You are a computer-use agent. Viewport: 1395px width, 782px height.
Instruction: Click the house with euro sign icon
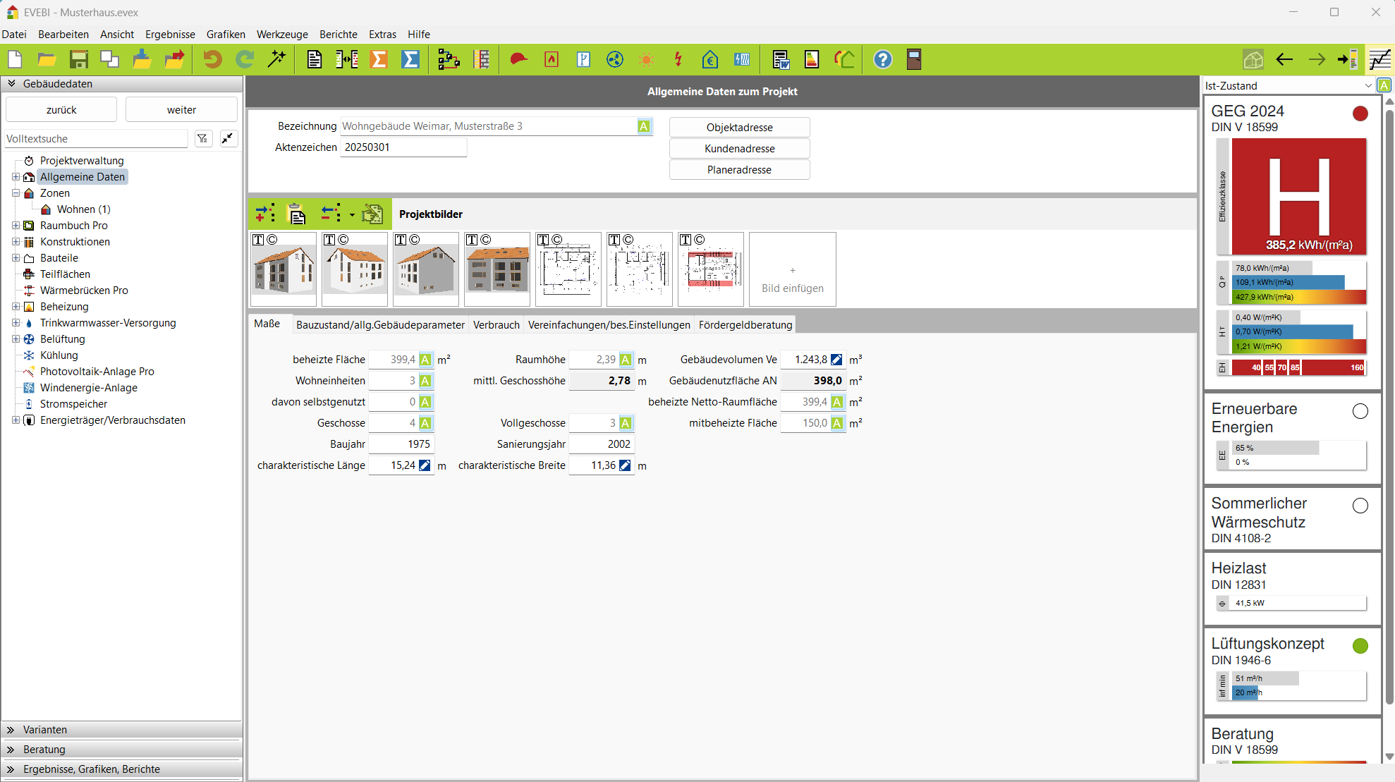(x=709, y=60)
